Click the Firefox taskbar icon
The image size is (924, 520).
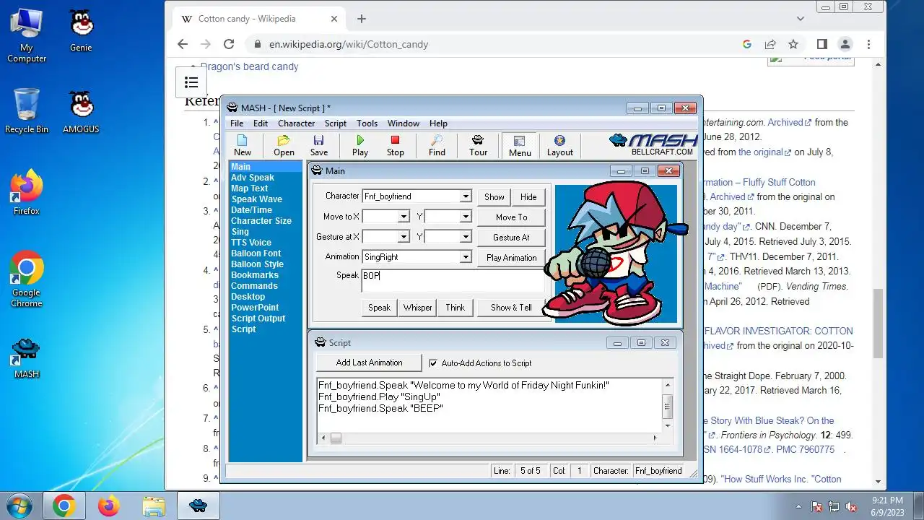coord(109,506)
